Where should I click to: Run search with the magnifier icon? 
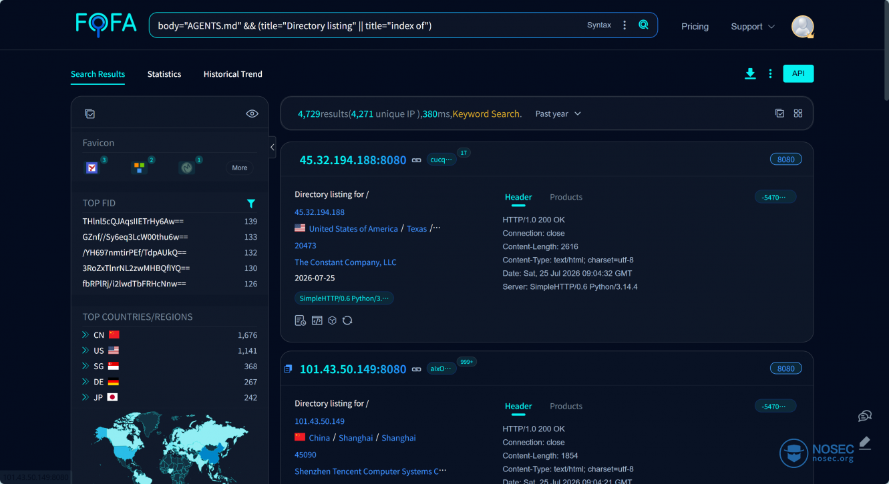[x=643, y=25]
